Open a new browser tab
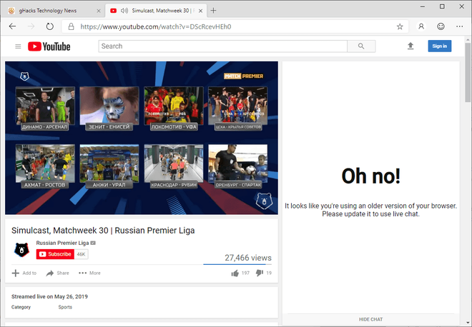The width and height of the screenshot is (472, 327). pos(213,10)
